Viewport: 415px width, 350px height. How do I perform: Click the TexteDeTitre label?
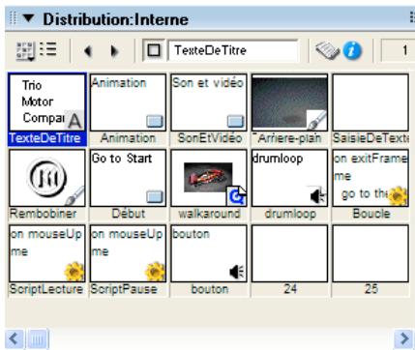coord(44,138)
